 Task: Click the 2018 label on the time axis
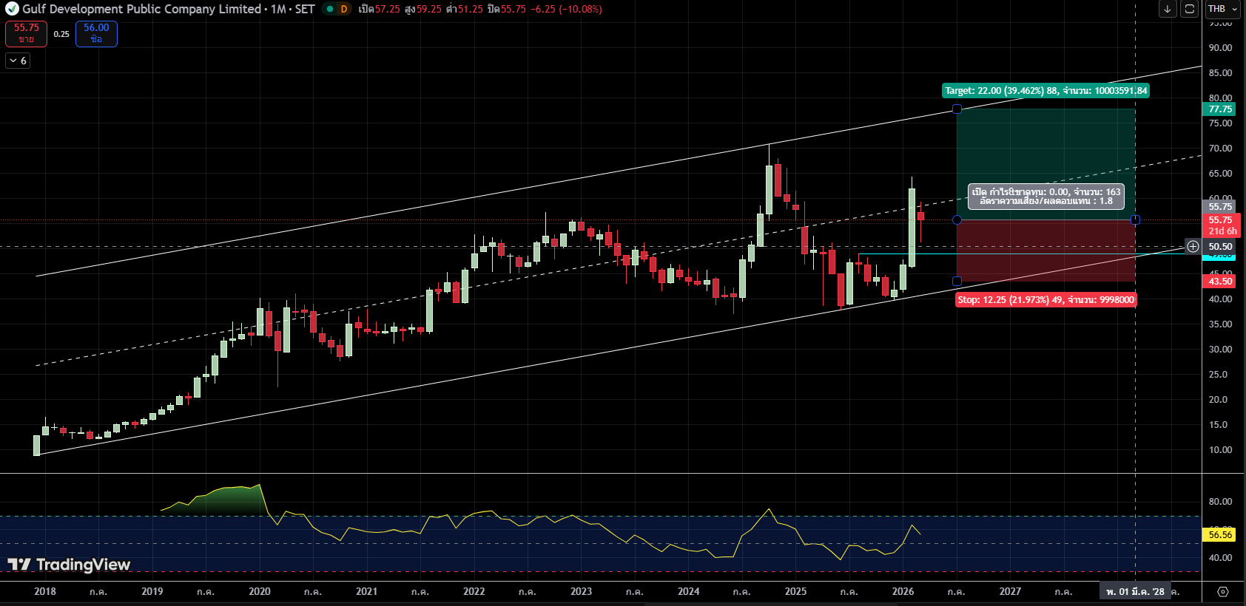tap(45, 591)
